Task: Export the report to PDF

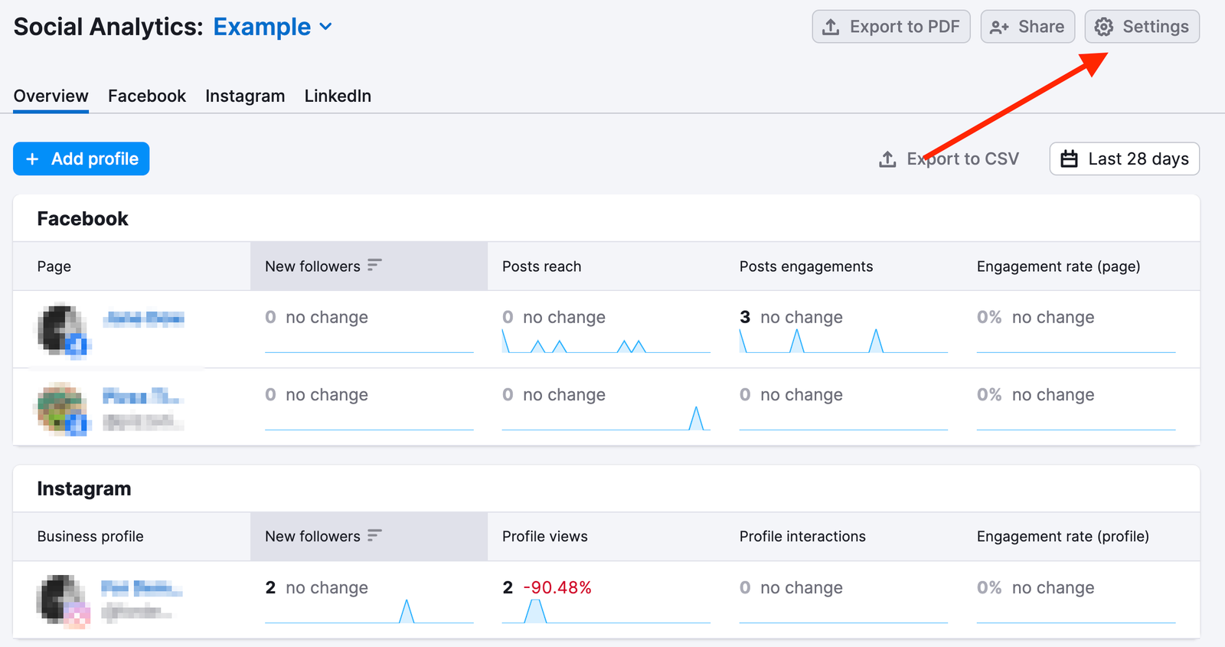Action: 891,27
